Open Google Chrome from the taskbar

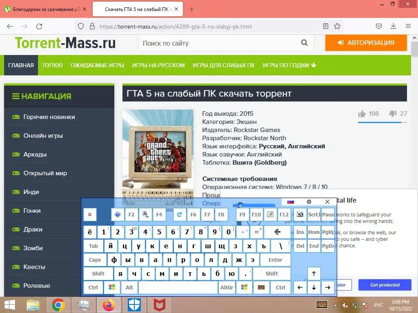tap(58, 305)
